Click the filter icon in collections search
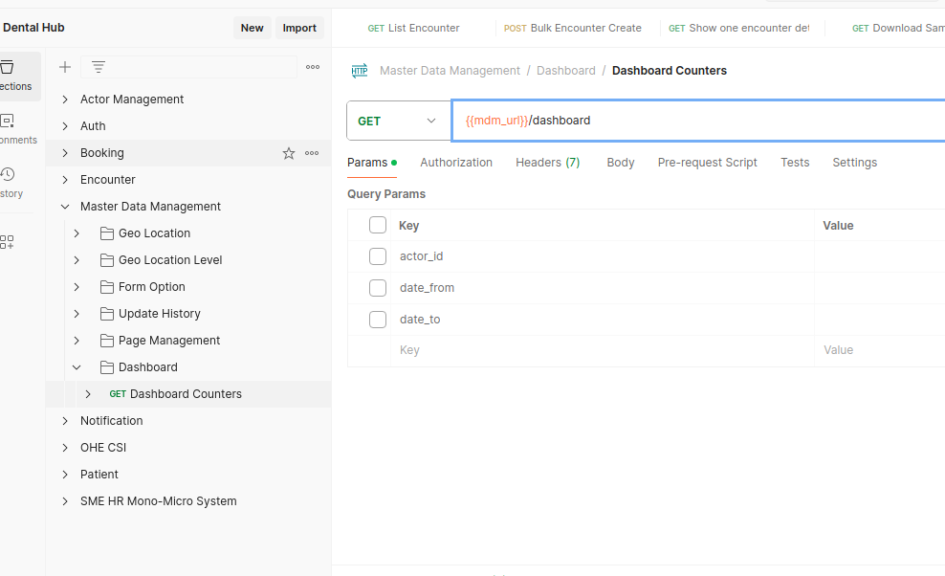945x576 pixels. pos(99,67)
